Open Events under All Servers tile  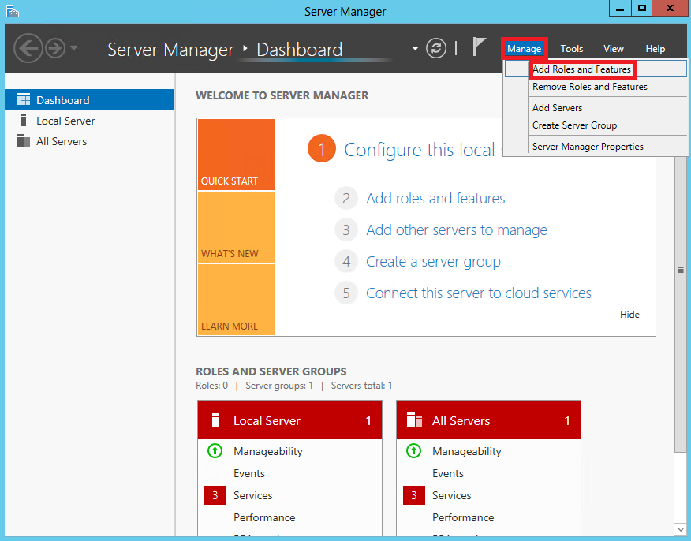point(448,473)
